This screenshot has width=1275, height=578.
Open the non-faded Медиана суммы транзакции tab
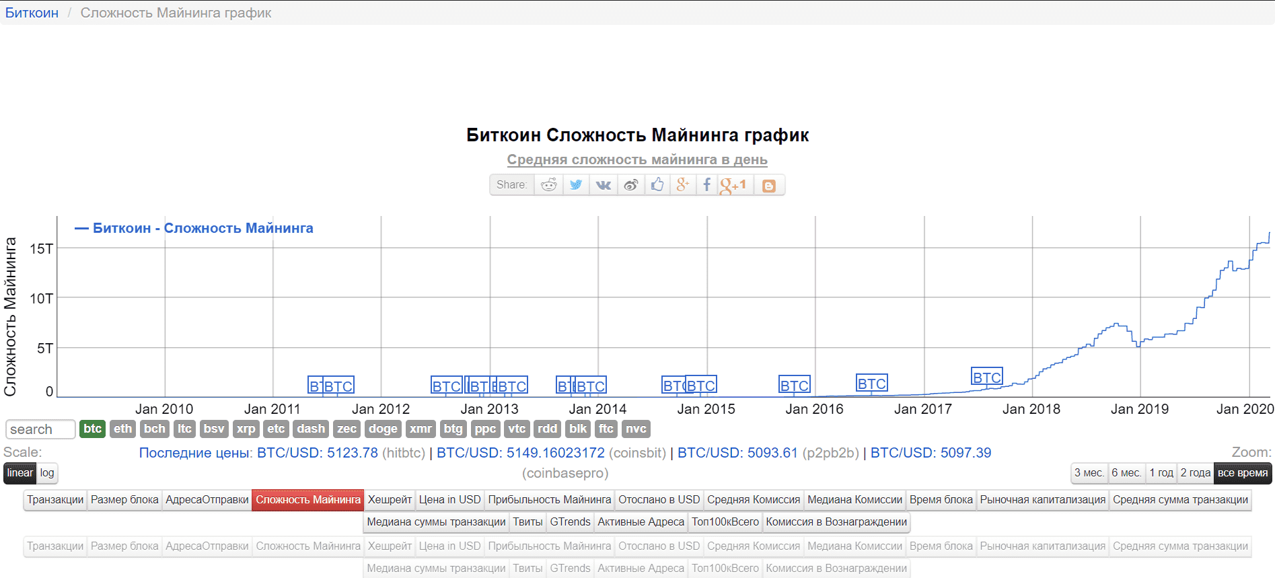tap(436, 522)
